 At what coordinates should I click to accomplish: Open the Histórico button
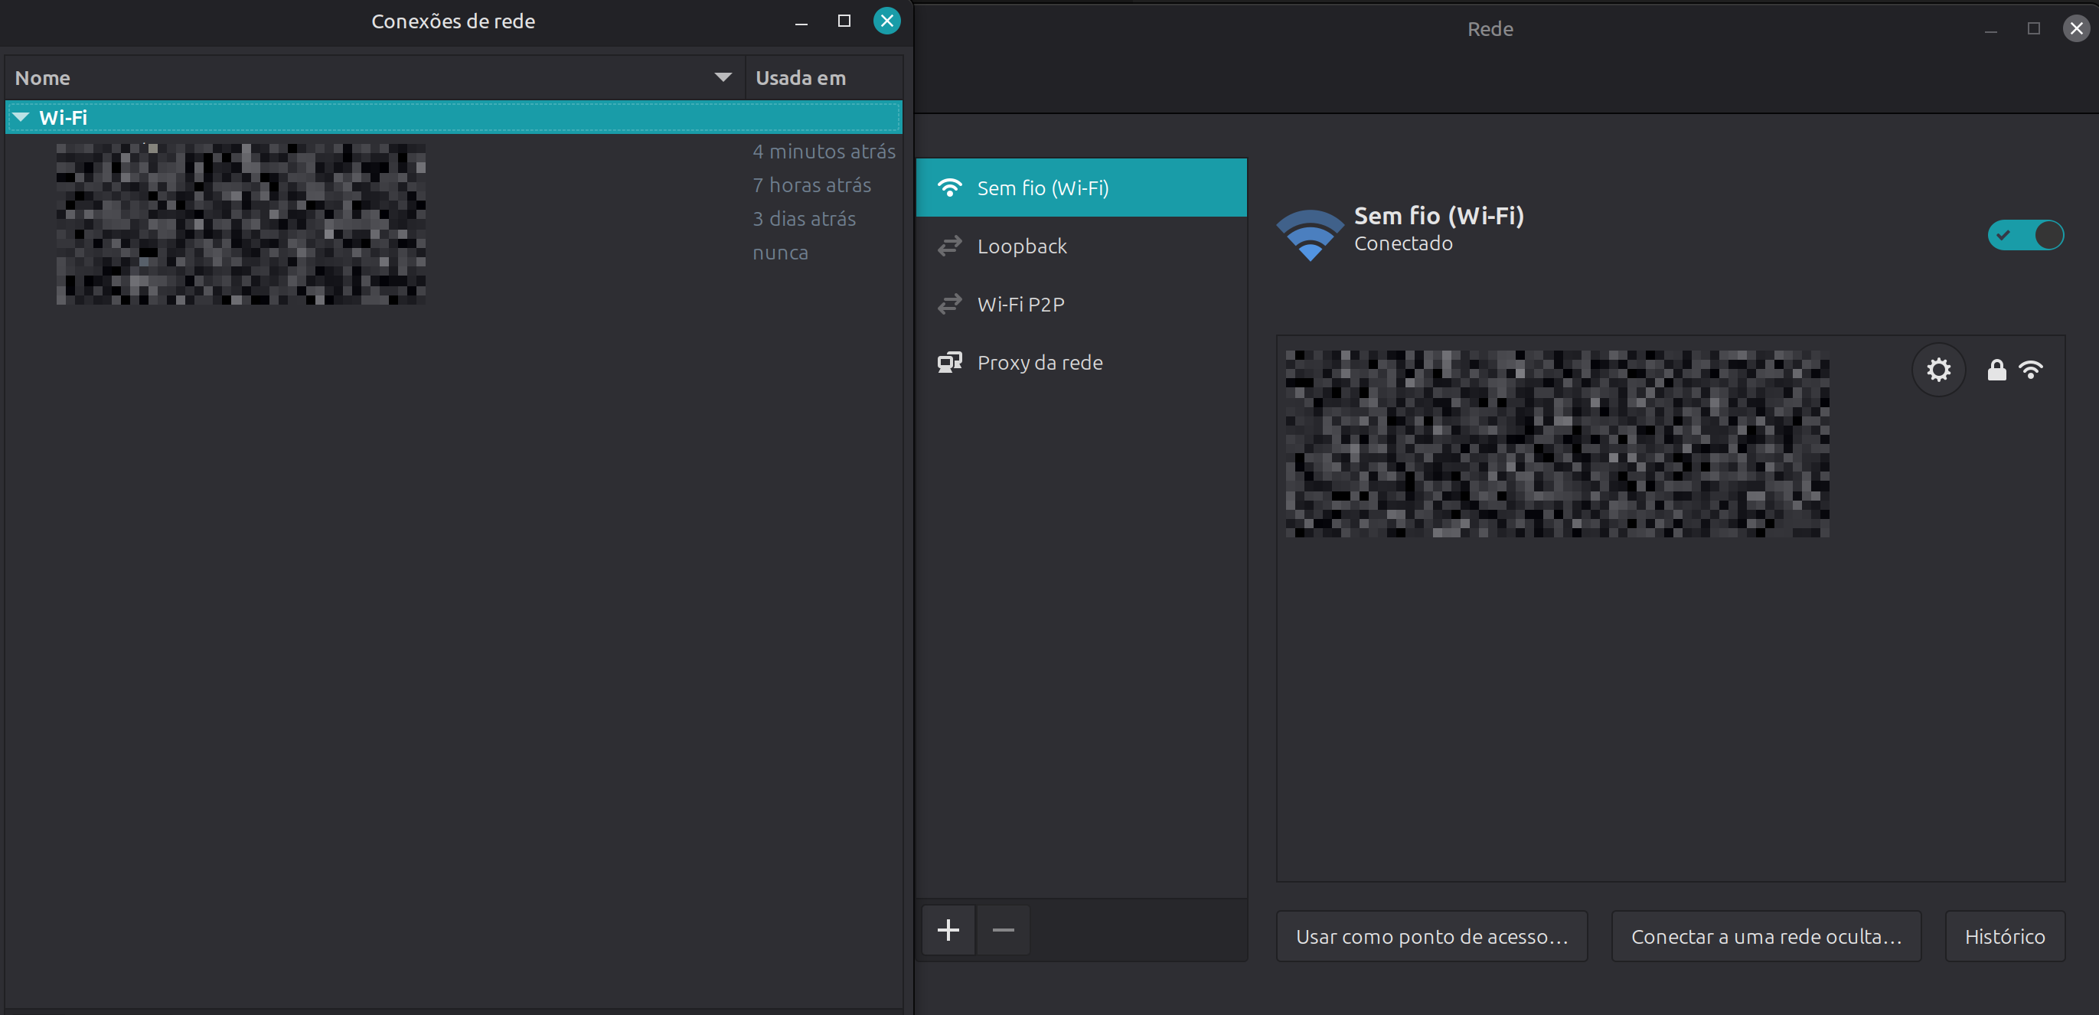(2003, 936)
